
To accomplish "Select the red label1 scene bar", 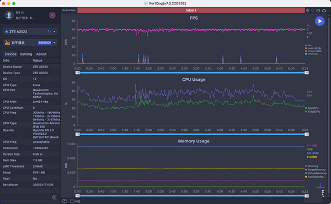I will [x=191, y=10].
